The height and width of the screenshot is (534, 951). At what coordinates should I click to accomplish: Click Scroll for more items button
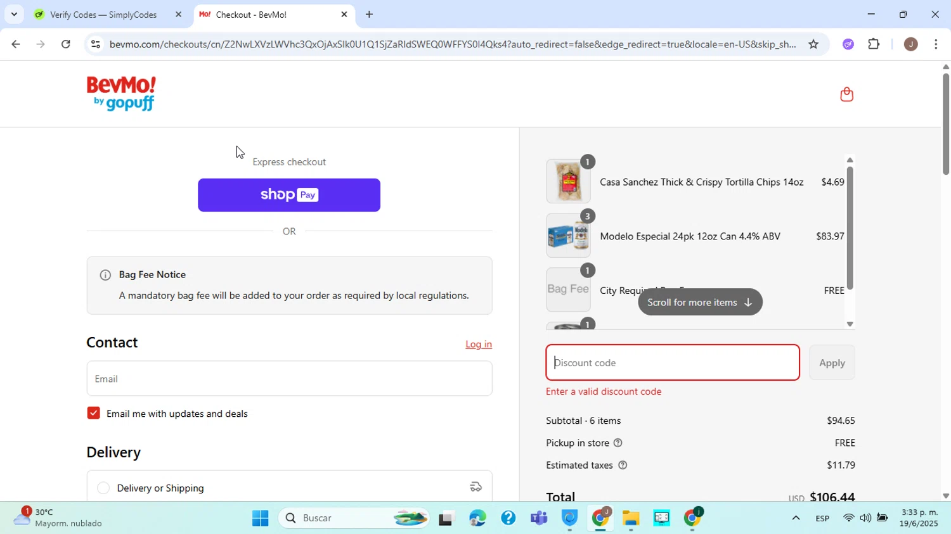tap(700, 302)
